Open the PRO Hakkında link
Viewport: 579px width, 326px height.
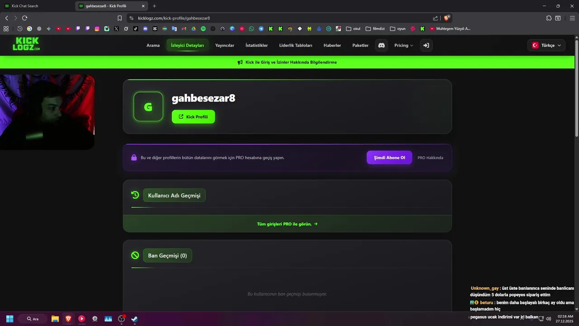click(x=430, y=158)
